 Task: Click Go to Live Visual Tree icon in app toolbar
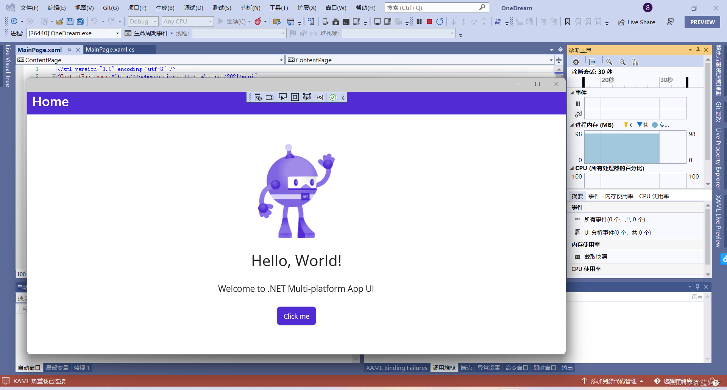tap(258, 97)
